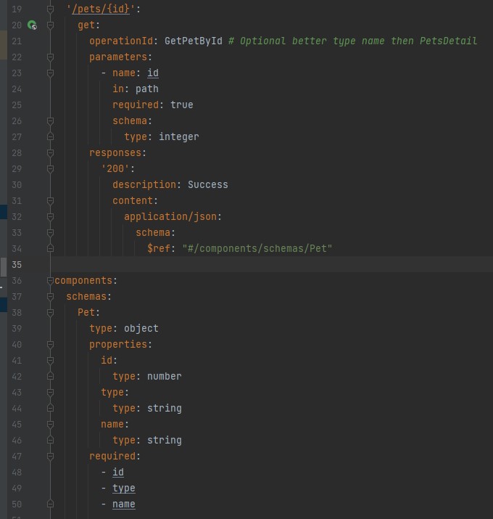The height and width of the screenshot is (519, 493).
Task: Click the fold end marker on line 34
Action: [50, 248]
